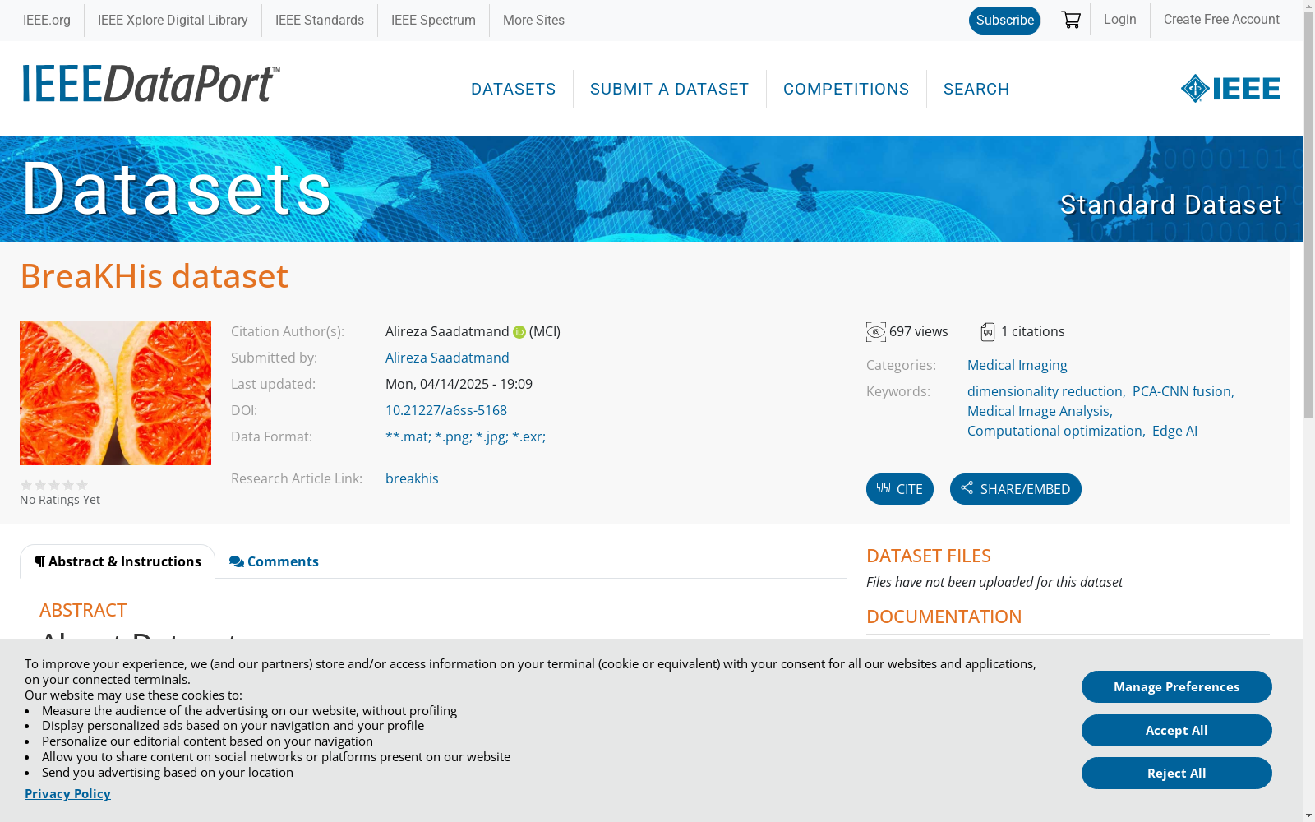Click the IEEE DataPort logo
Image resolution: width=1315 pixels, height=822 pixels.
[x=151, y=84]
